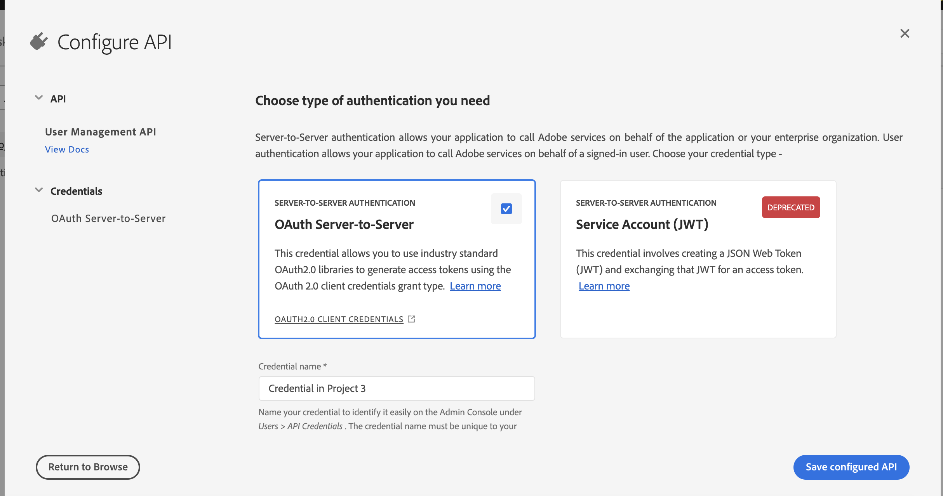Click the external link icon after OAuth2.0 Client Credentials
Viewport: 943px width, 496px height.
tap(411, 319)
